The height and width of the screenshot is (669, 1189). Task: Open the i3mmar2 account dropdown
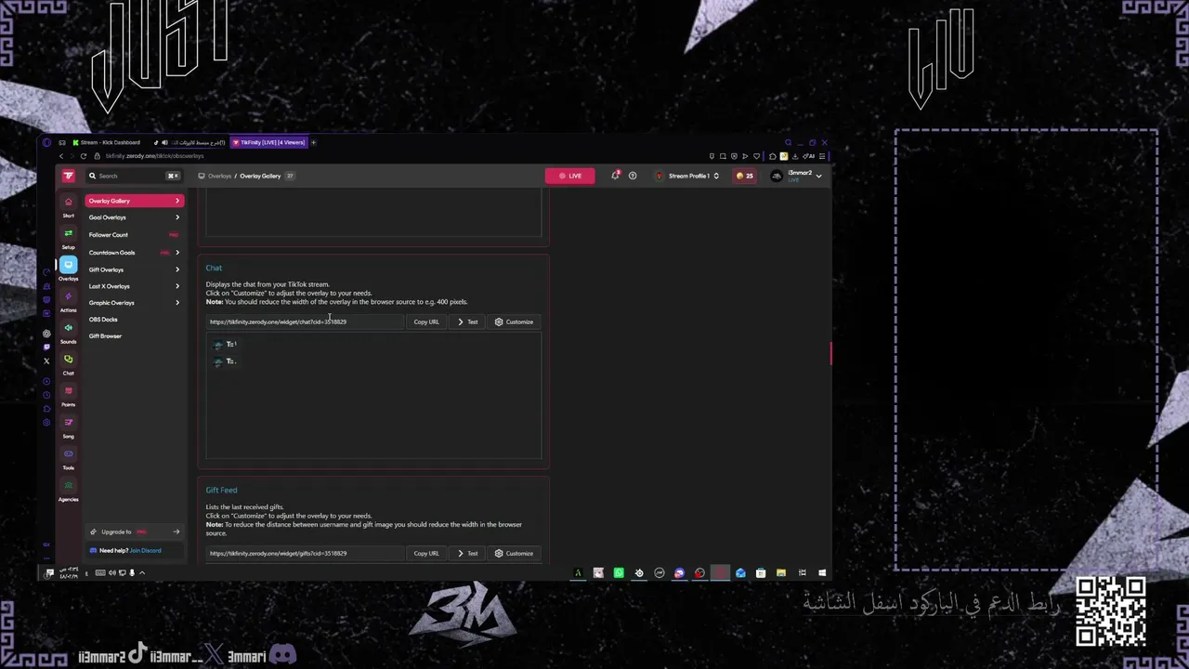797,176
